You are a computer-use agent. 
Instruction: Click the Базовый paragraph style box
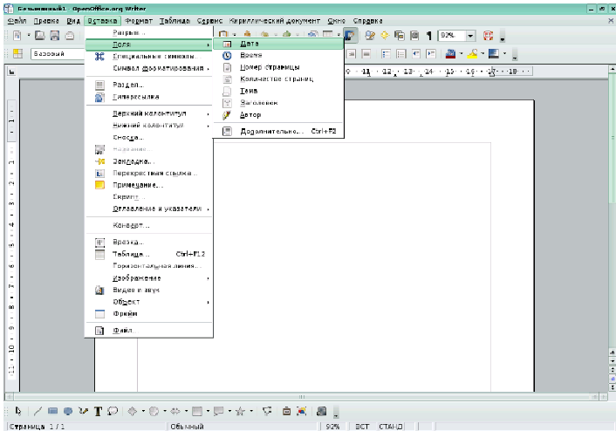click(x=58, y=54)
